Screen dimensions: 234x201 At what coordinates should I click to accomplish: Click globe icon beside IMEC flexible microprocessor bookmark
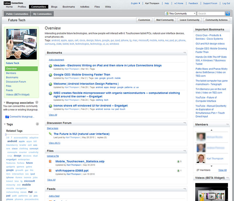(50, 93)
